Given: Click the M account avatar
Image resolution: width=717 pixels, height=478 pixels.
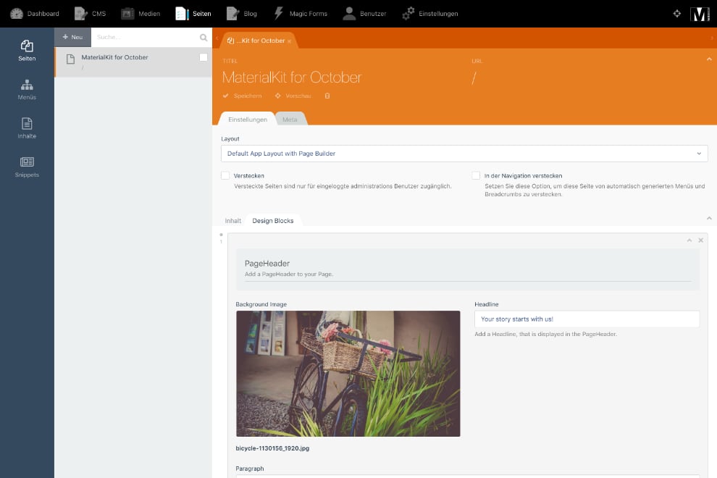Looking at the screenshot, I should coord(700,14).
